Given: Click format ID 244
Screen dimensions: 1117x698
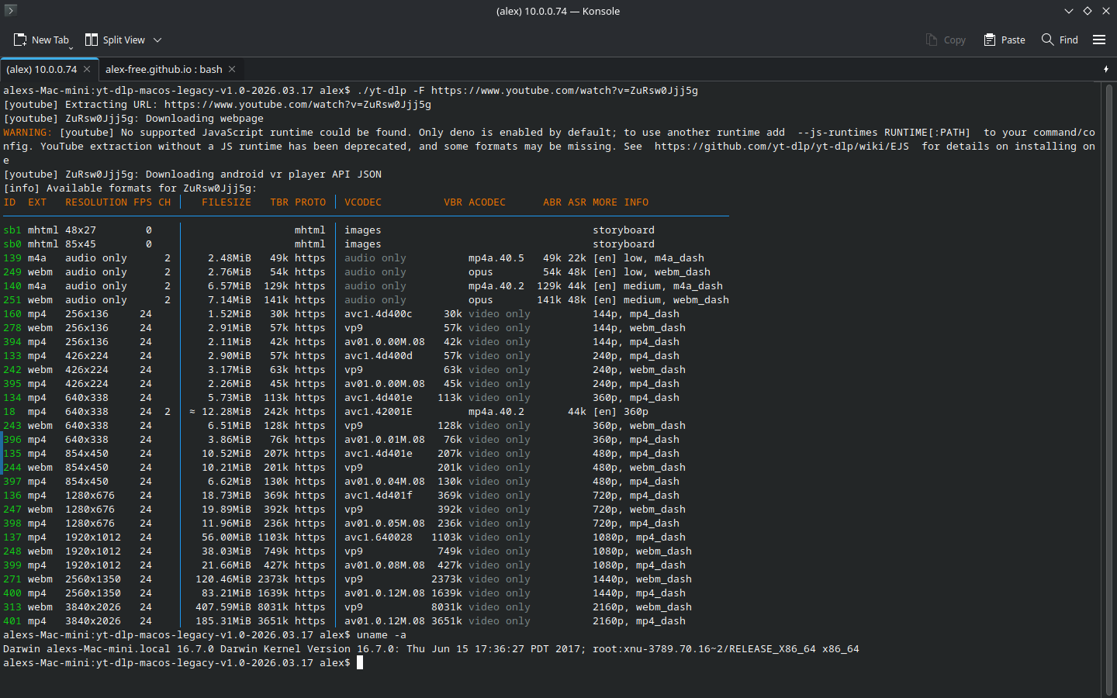Looking at the screenshot, I should point(12,468).
